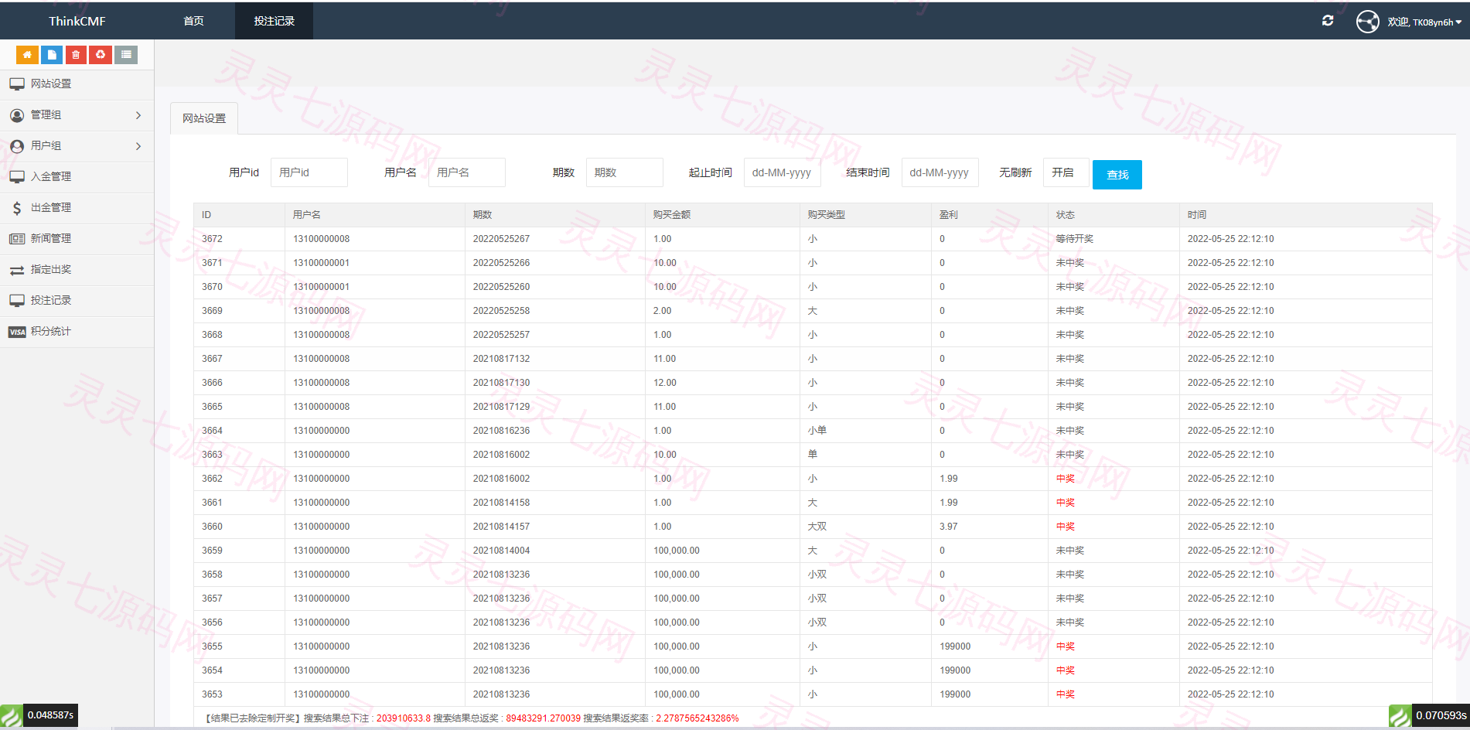Click the monitor icon beside 入金管理

point(17,176)
